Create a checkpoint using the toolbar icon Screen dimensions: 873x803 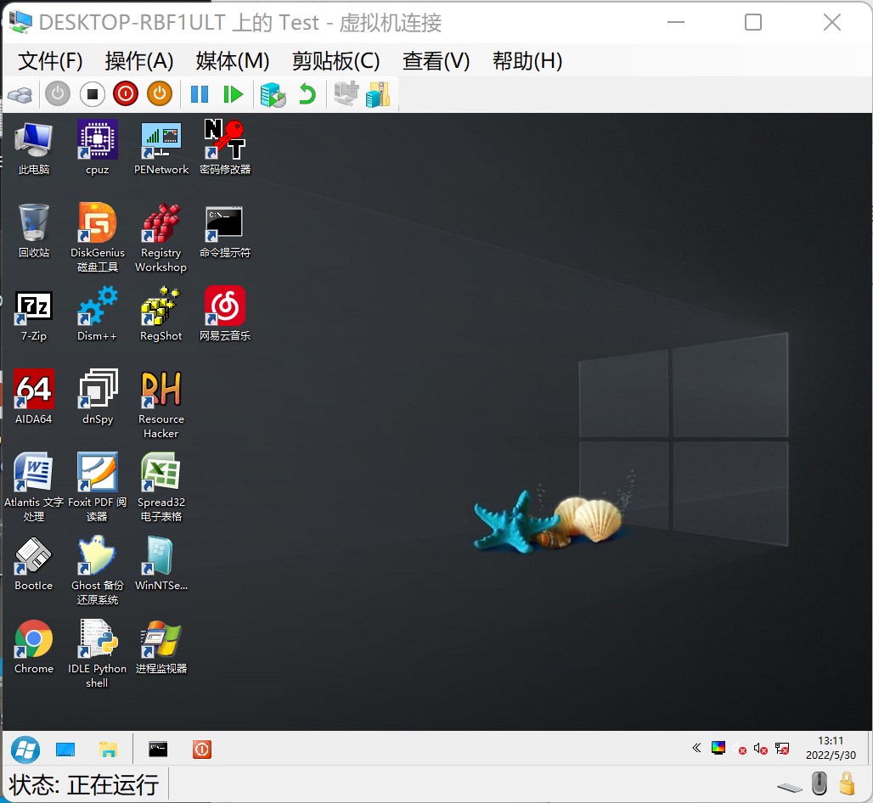pos(273,94)
